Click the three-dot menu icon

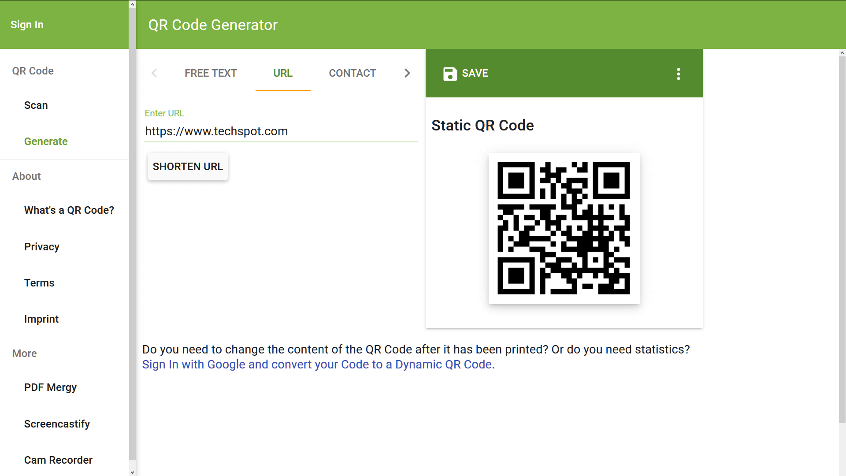click(678, 73)
